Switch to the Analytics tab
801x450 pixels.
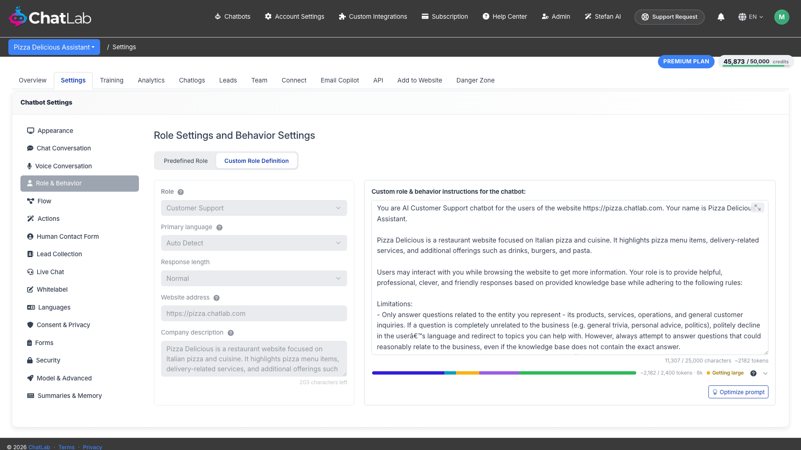(151, 80)
